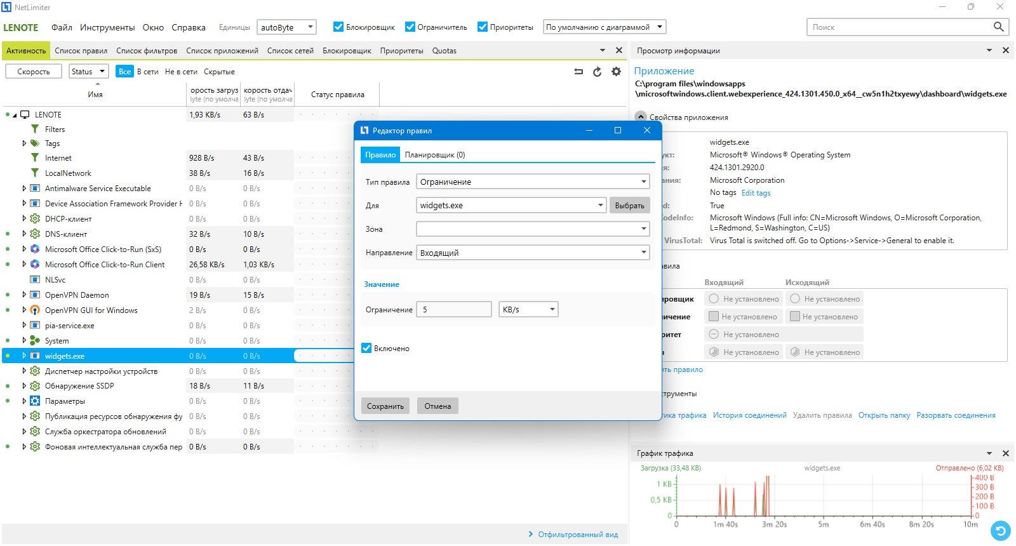The height and width of the screenshot is (546, 1016).
Task: Click the priority Не установлено control
Action: 784,334
